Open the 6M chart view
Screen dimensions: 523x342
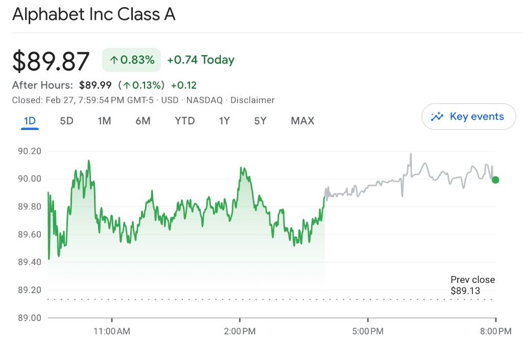click(x=143, y=121)
